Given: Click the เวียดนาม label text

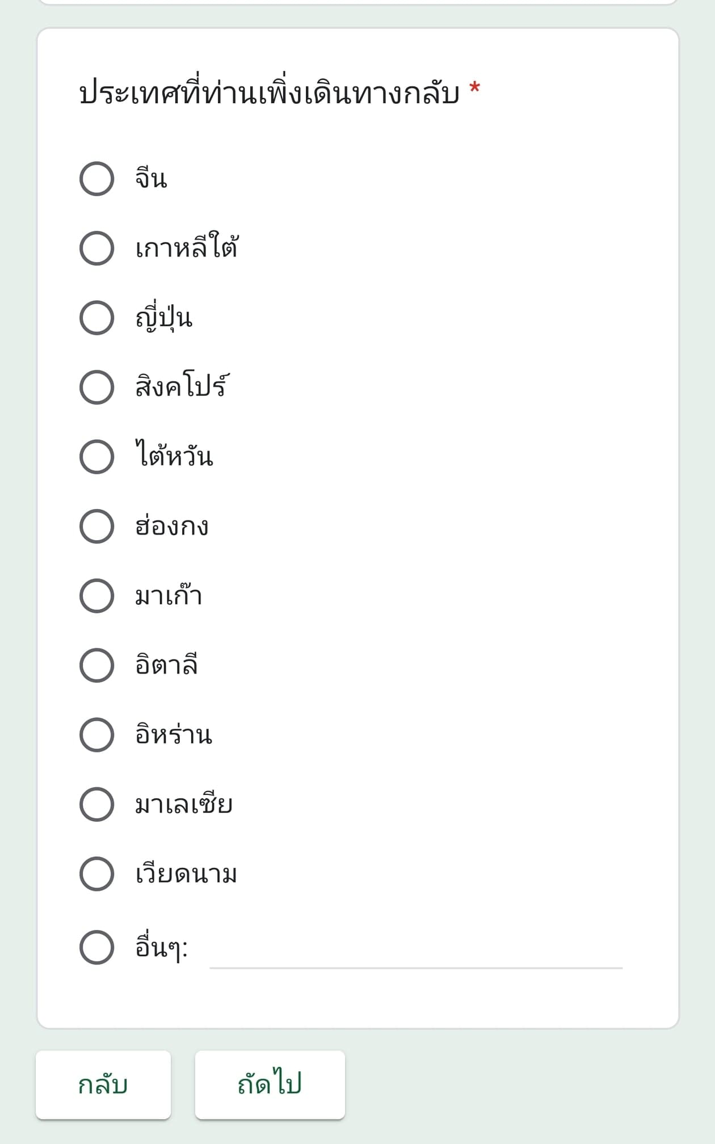Looking at the screenshot, I should click(x=186, y=874).
